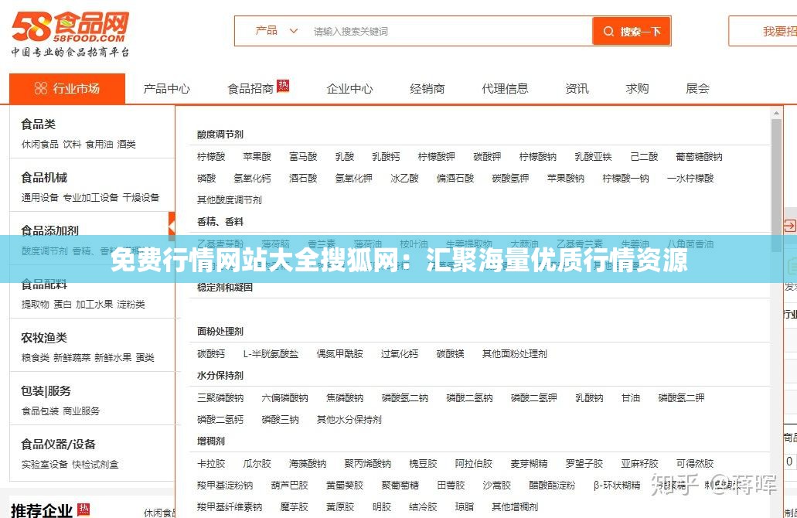Select the 食品类 category heading
This screenshot has width=797, height=518.
point(38,124)
